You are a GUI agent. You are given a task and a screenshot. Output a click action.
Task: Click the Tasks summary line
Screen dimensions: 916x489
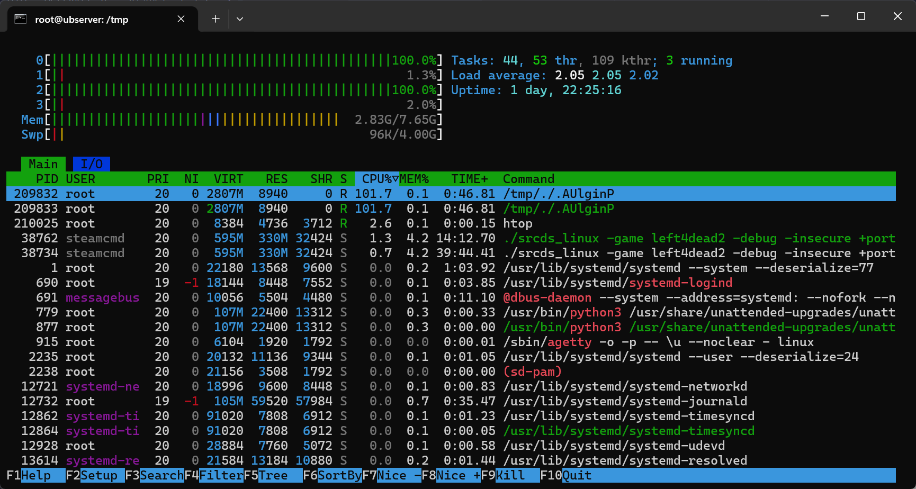click(x=591, y=60)
